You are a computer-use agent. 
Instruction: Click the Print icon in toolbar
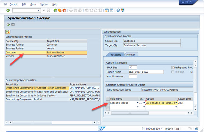[71, 10]
